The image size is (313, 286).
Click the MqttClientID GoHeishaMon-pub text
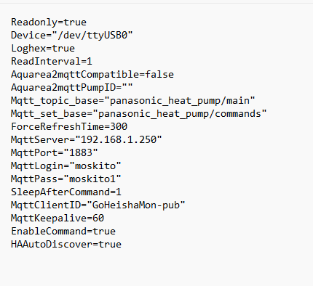(x=136, y=205)
